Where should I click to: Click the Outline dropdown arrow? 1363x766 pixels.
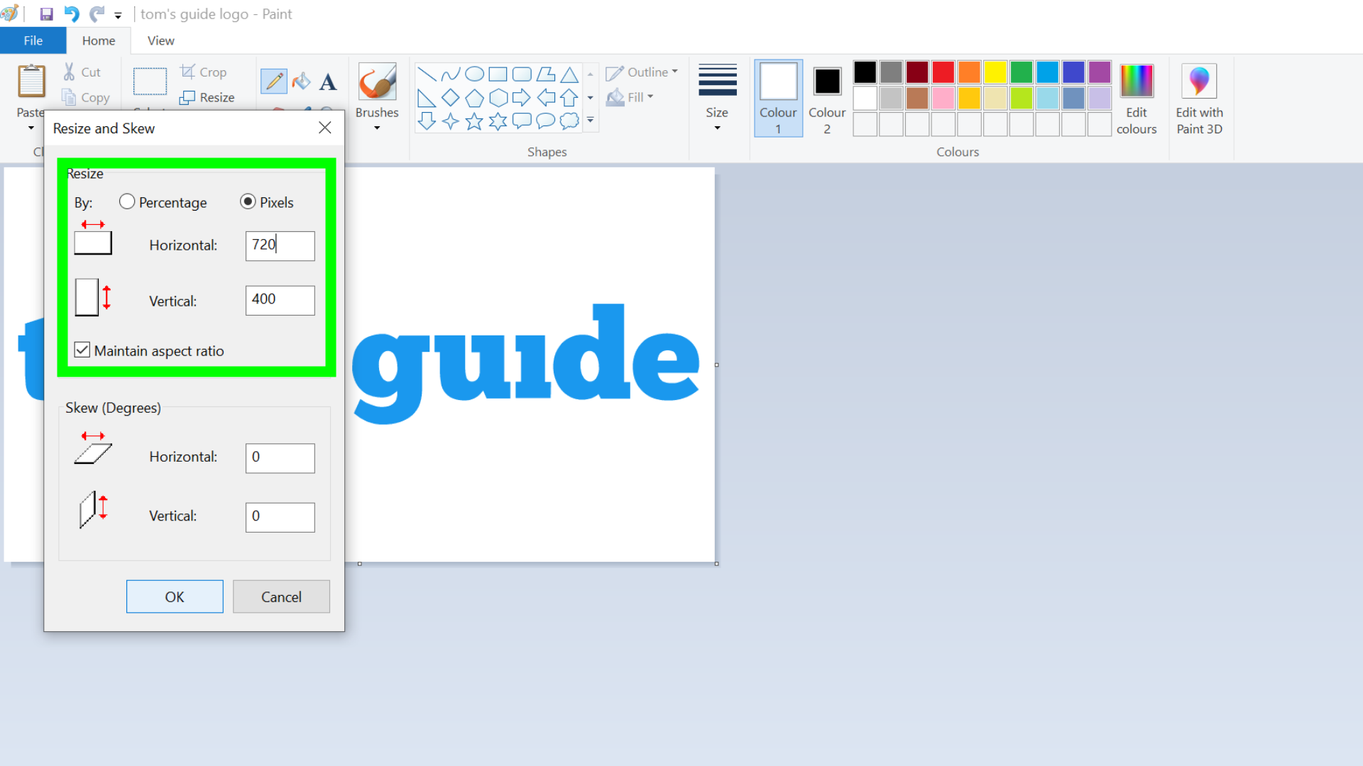[x=675, y=71]
